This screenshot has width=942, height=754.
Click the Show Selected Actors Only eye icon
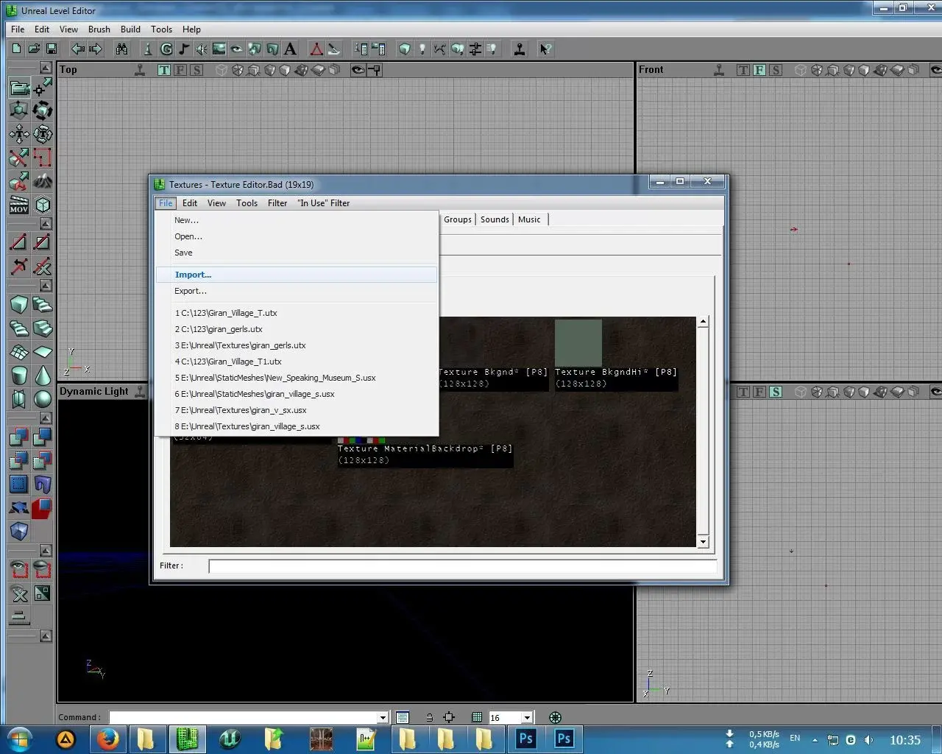19,569
